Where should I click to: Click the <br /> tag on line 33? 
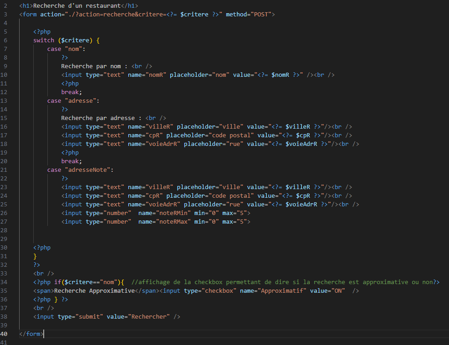coord(44,274)
